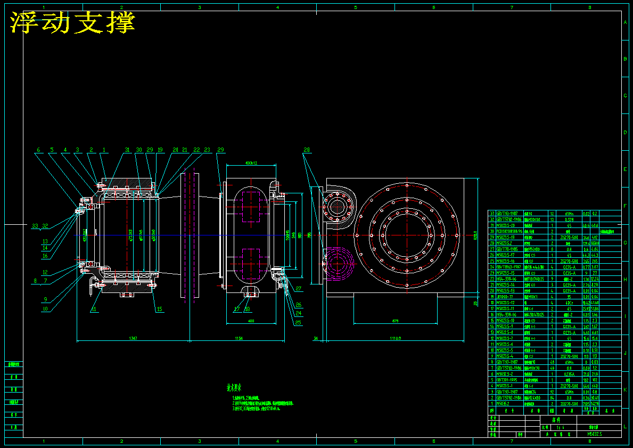Select the 34 dimension beside the end view
The width and height of the screenshot is (633, 448).
point(316,338)
